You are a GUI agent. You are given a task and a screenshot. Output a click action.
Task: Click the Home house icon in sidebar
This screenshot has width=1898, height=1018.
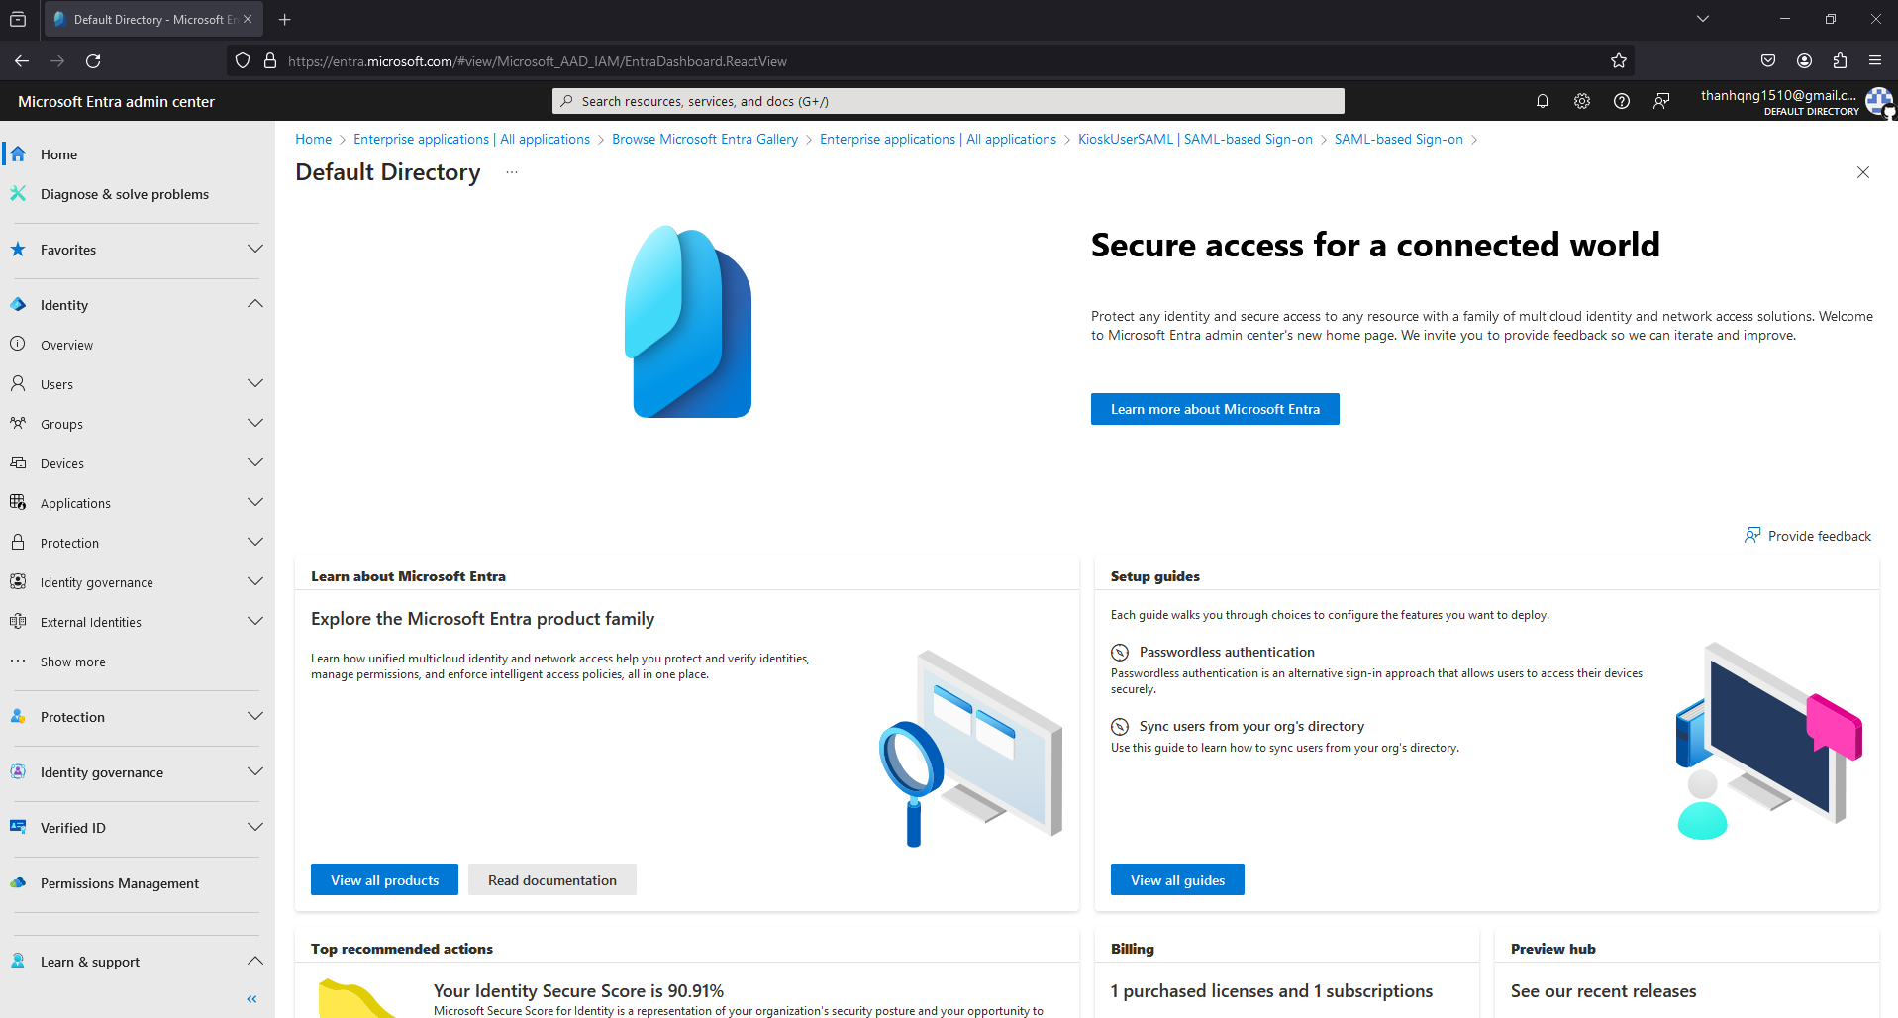[18, 154]
